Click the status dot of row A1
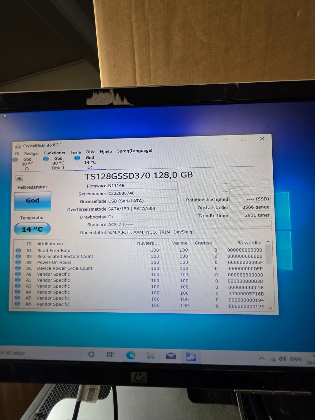This screenshot has width=315, height=420. pyautogui.click(x=18, y=280)
